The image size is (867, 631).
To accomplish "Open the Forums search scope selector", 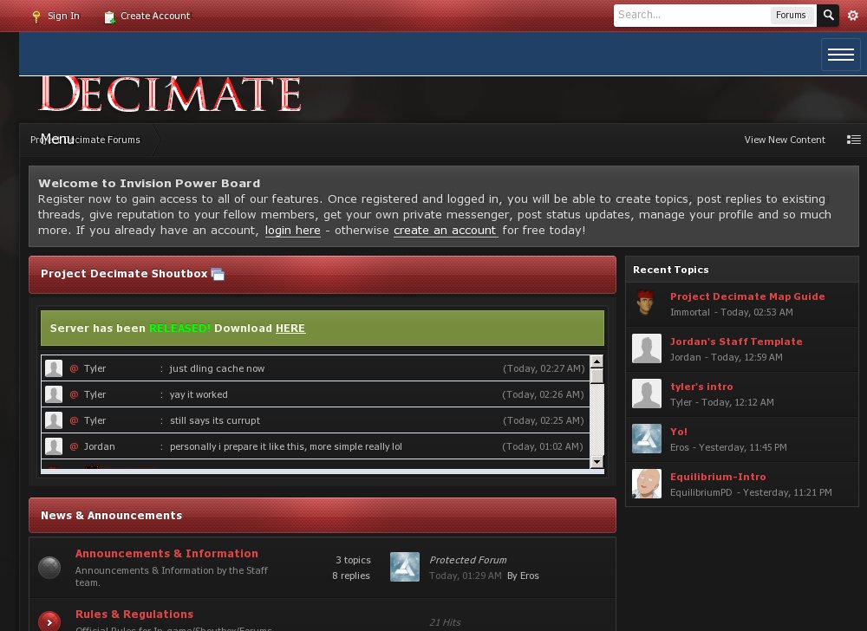I will [x=792, y=15].
